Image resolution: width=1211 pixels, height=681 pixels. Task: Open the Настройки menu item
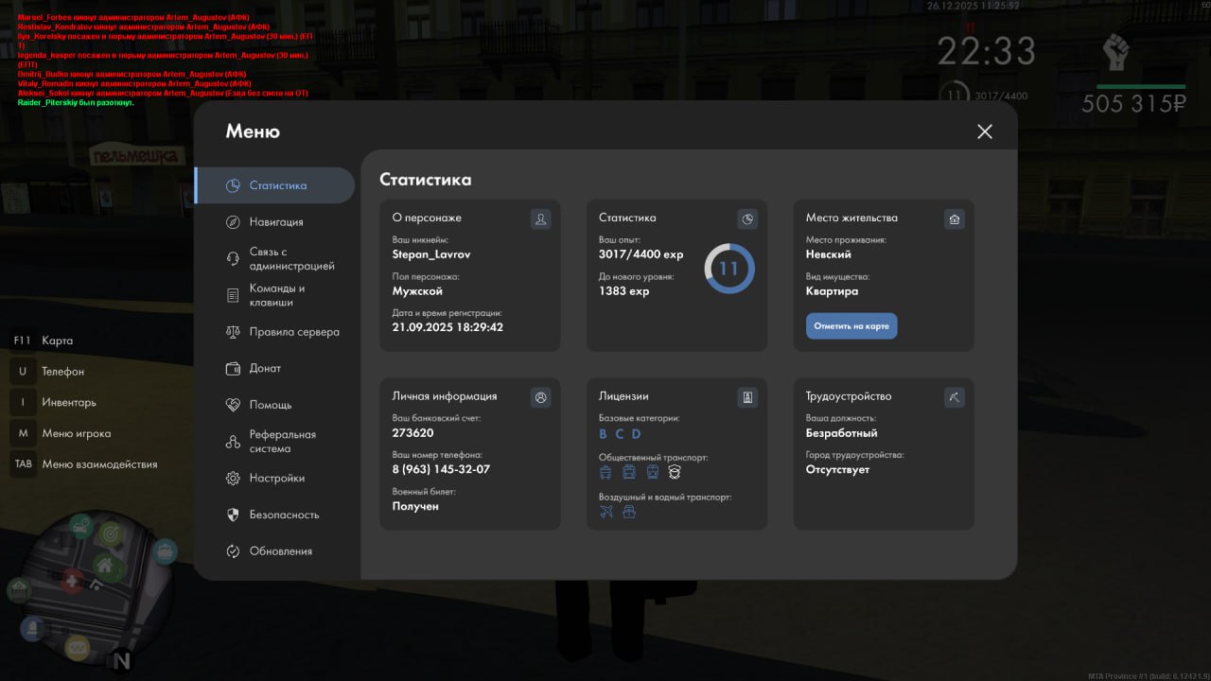click(x=276, y=479)
